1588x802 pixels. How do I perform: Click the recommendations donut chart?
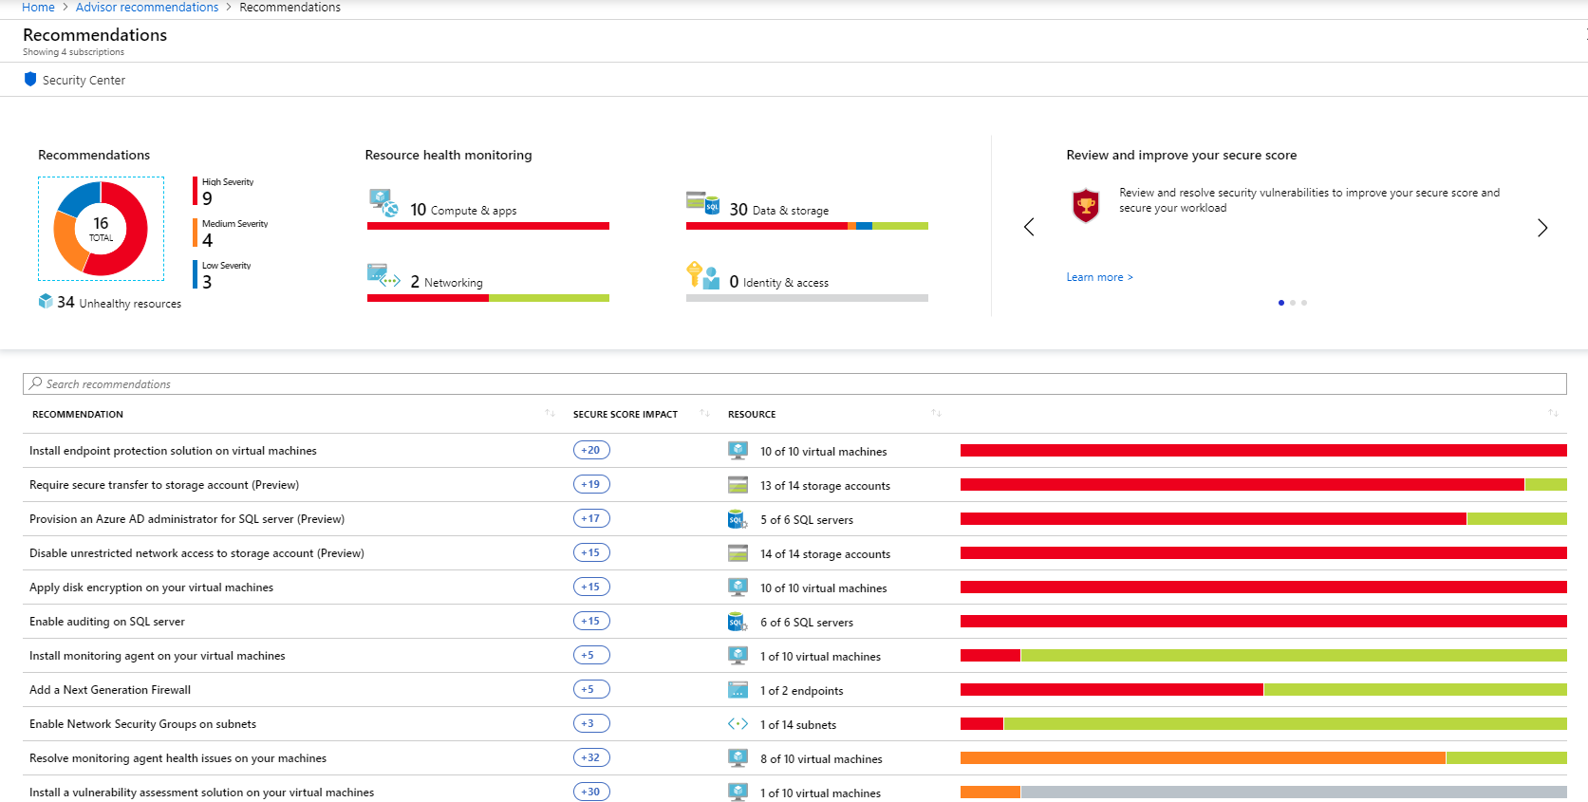(x=101, y=229)
